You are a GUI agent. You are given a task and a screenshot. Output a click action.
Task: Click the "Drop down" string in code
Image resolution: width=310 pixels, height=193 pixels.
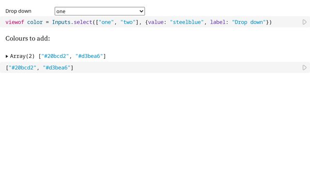point(249,22)
